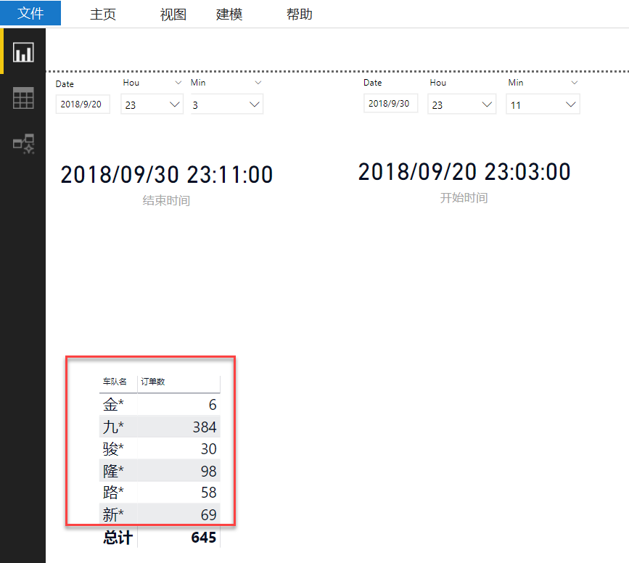Click the total value 645
The width and height of the screenshot is (629, 563).
[x=204, y=538]
